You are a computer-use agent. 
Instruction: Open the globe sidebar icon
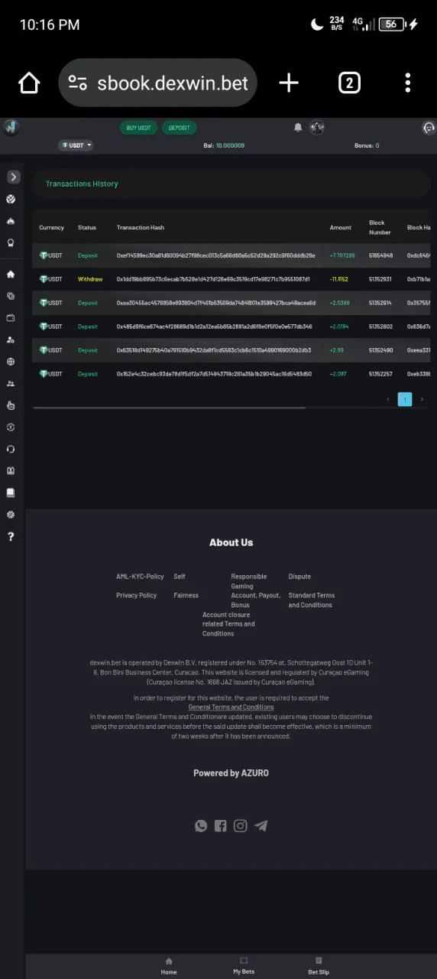click(11, 362)
